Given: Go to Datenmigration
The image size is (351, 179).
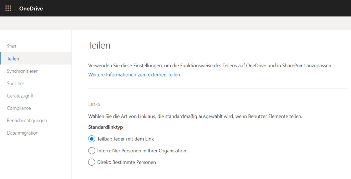Looking at the screenshot, I should click(x=23, y=133).
